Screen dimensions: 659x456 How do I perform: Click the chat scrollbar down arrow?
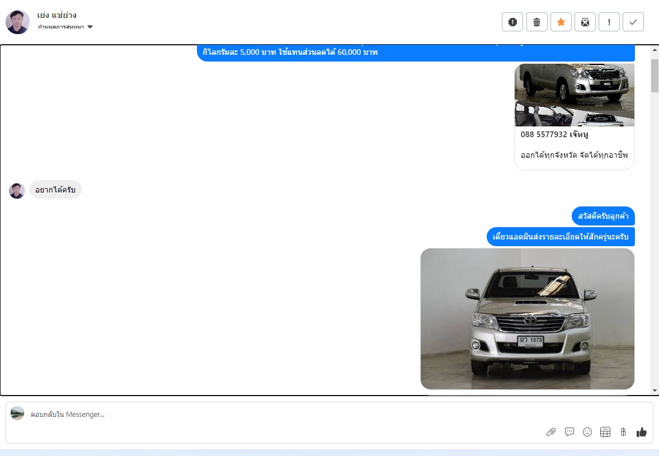654,390
